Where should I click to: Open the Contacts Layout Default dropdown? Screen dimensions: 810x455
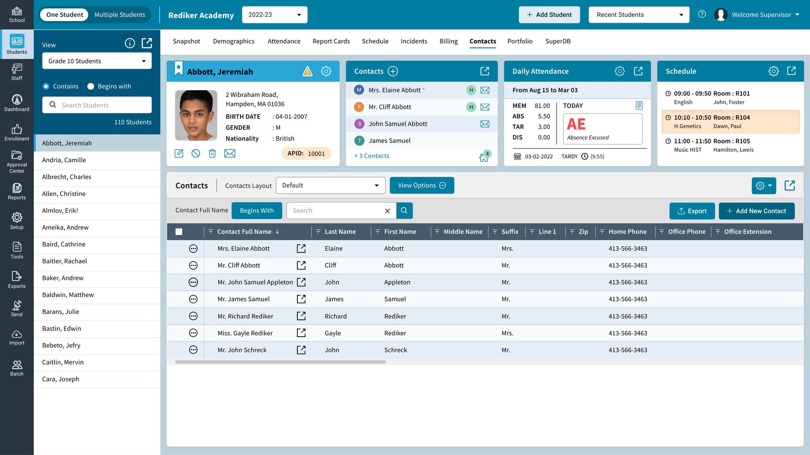[330, 185]
